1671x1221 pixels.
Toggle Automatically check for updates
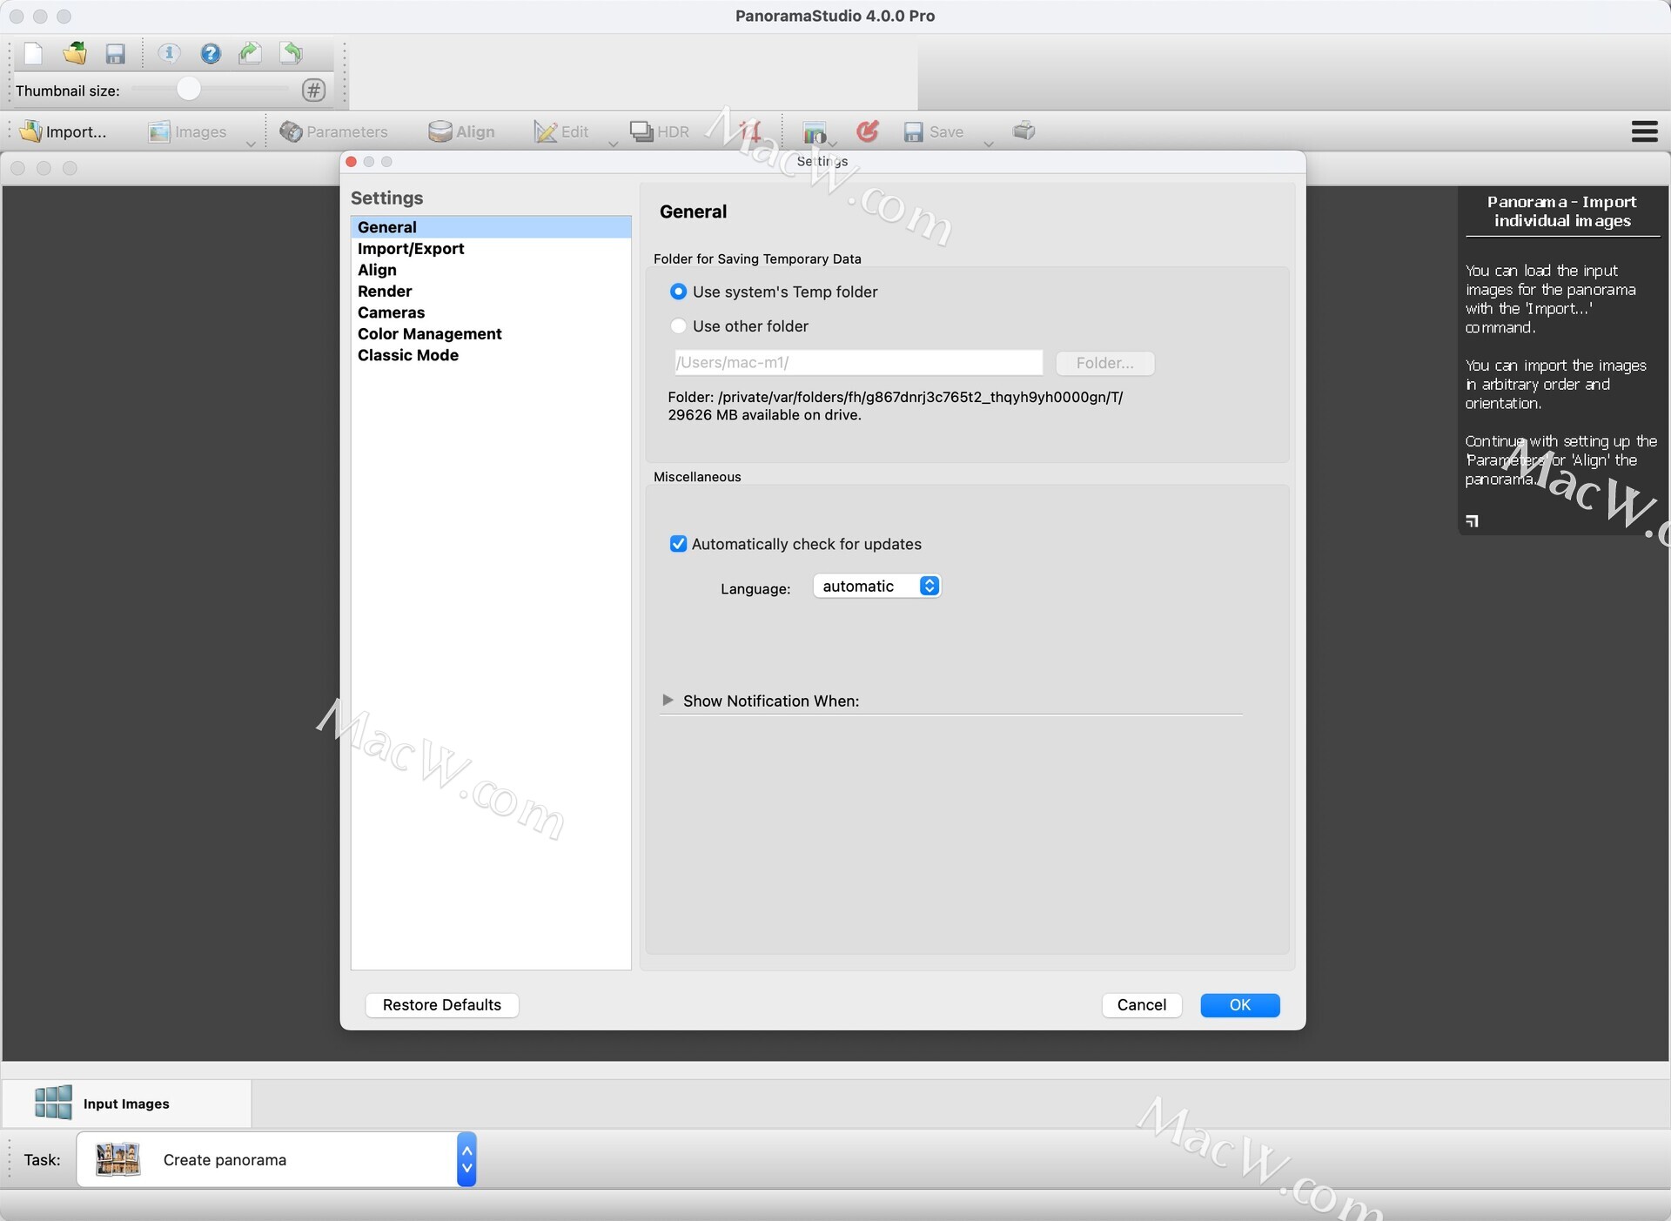point(795,544)
